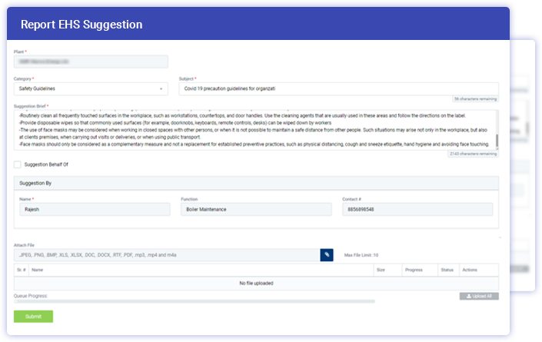The height and width of the screenshot is (342, 542).
Task: Select the Plant field
Action: (91, 61)
